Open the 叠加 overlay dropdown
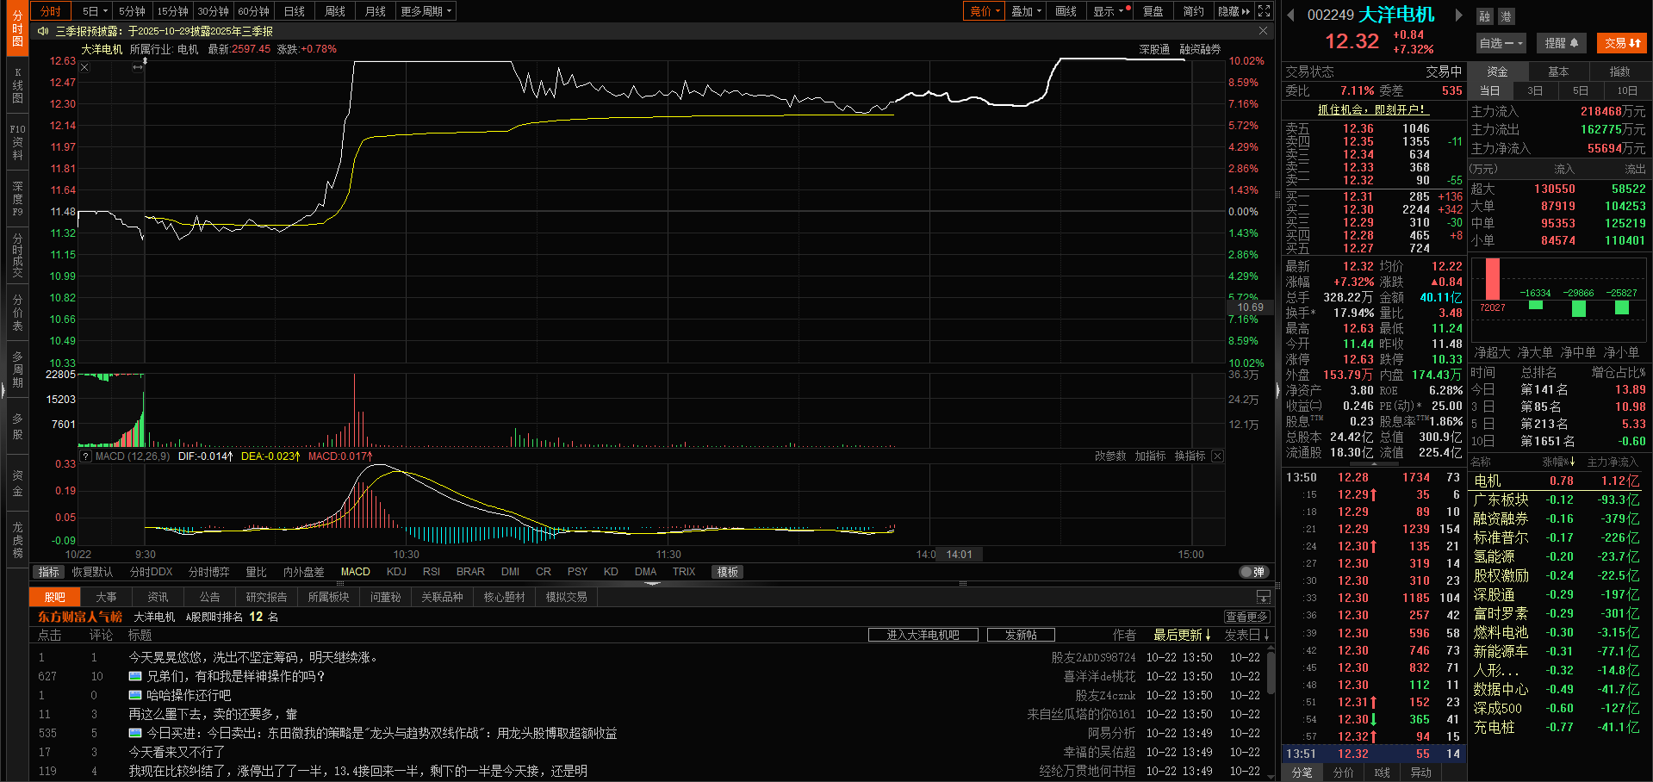Image resolution: width=1653 pixels, height=782 pixels. tap(1026, 11)
